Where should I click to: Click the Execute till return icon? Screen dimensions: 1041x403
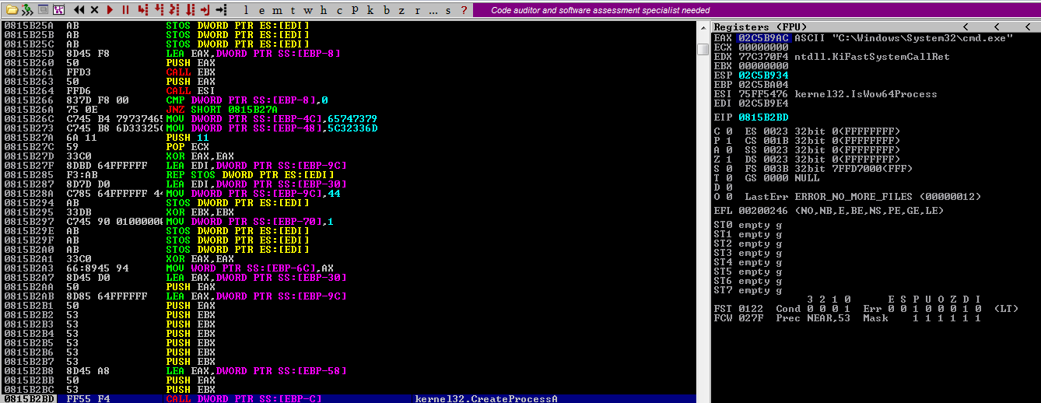[205, 10]
